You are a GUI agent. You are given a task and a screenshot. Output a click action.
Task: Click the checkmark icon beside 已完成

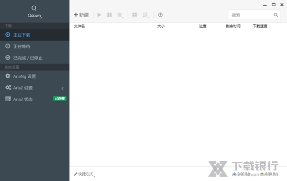(x=8, y=58)
